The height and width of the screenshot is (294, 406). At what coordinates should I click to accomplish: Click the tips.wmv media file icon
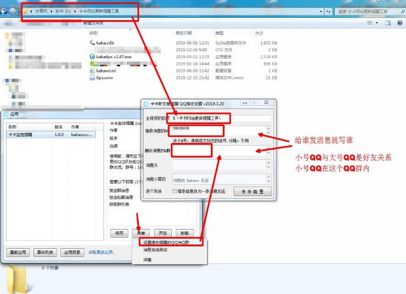[92, 78]
